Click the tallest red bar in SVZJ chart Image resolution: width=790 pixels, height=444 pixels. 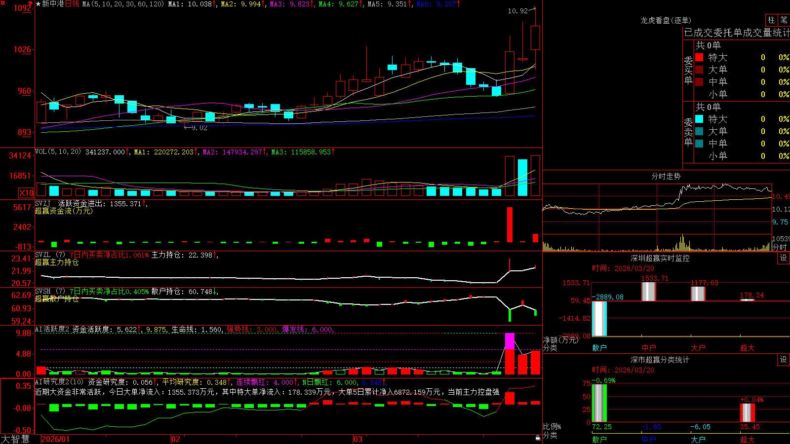tap(510, 224)
